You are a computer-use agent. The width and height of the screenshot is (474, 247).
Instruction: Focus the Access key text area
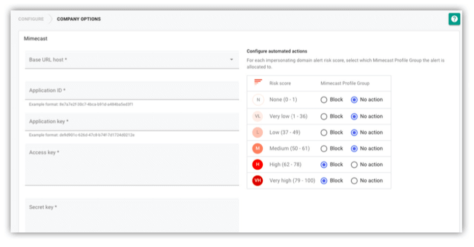pos(132,164)
